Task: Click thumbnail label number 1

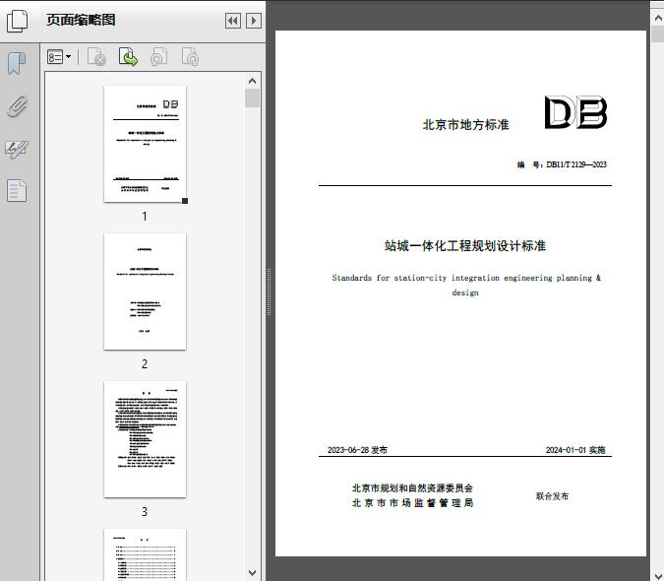Action: (145, 217)
